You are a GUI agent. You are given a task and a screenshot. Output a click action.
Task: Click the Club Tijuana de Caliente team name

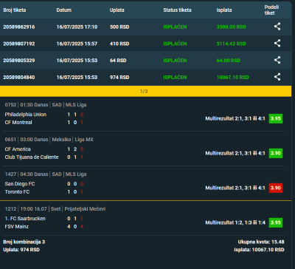(32, 157)
